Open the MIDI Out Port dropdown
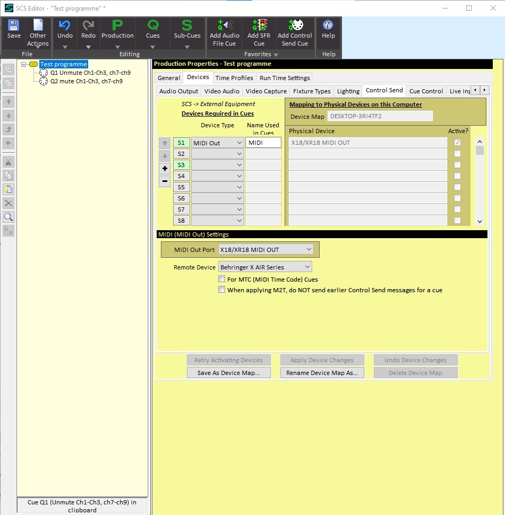505x515 pixels. tap(266, 249)
